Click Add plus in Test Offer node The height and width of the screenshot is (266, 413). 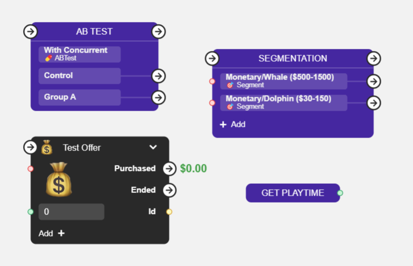click(52, 233)
